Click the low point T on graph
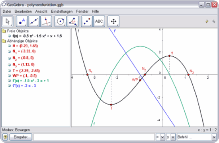219x143 pixels. [111, 105]
